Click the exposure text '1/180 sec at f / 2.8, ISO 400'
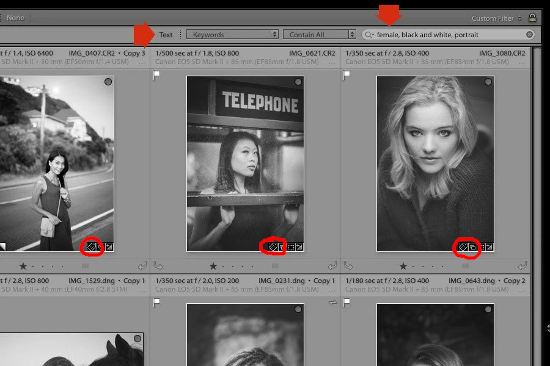The height and width of the screenshot is (366, 550). (387, 281)
